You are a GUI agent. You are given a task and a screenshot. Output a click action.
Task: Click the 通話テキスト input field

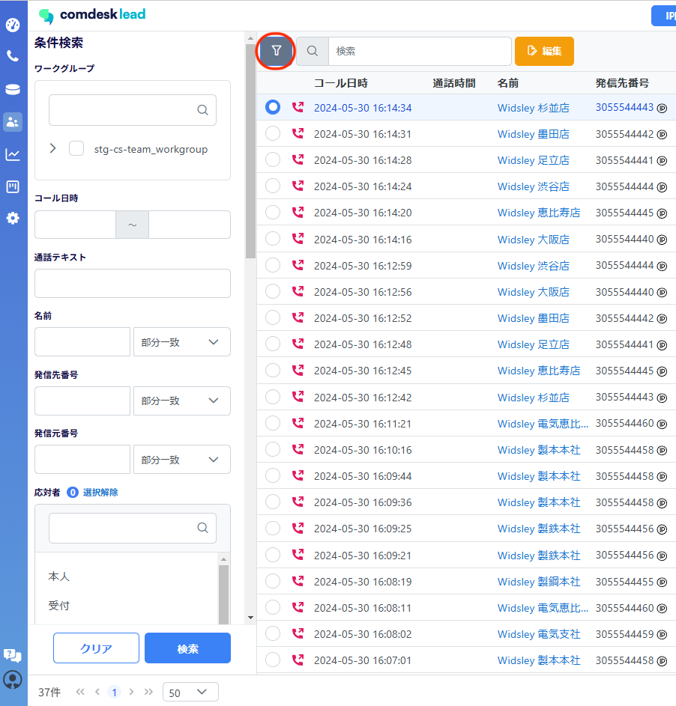[133, 284]
